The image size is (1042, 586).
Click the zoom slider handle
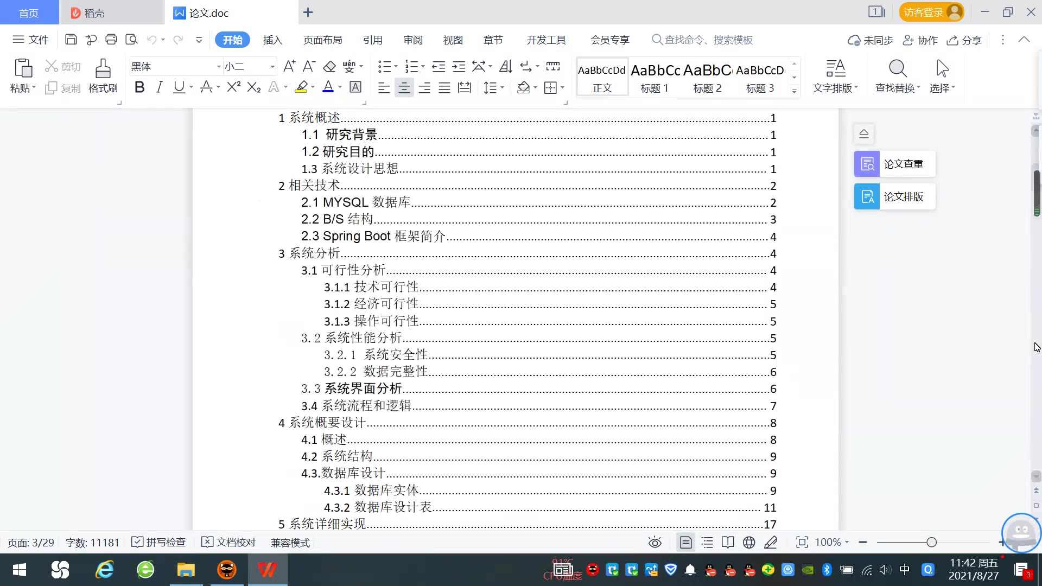pos(931,542)
